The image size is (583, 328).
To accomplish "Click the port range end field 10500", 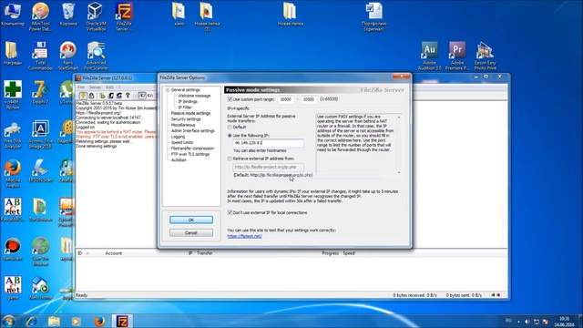I will pos(309,99).
